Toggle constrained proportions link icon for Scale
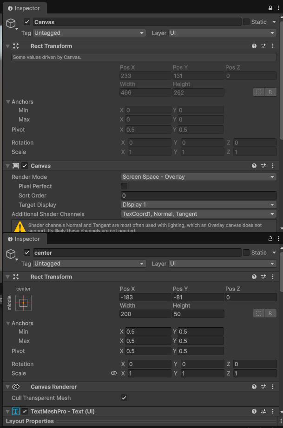The image size is (283, 428). (x=114, y=373)
